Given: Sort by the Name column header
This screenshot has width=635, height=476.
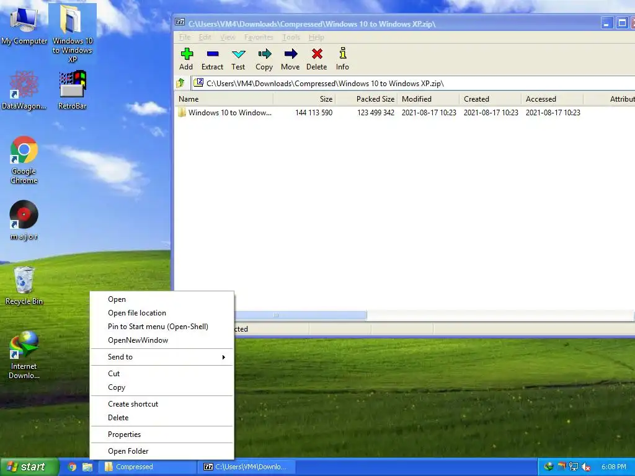Looking at the screenshot, I should (x=224, y=99).
